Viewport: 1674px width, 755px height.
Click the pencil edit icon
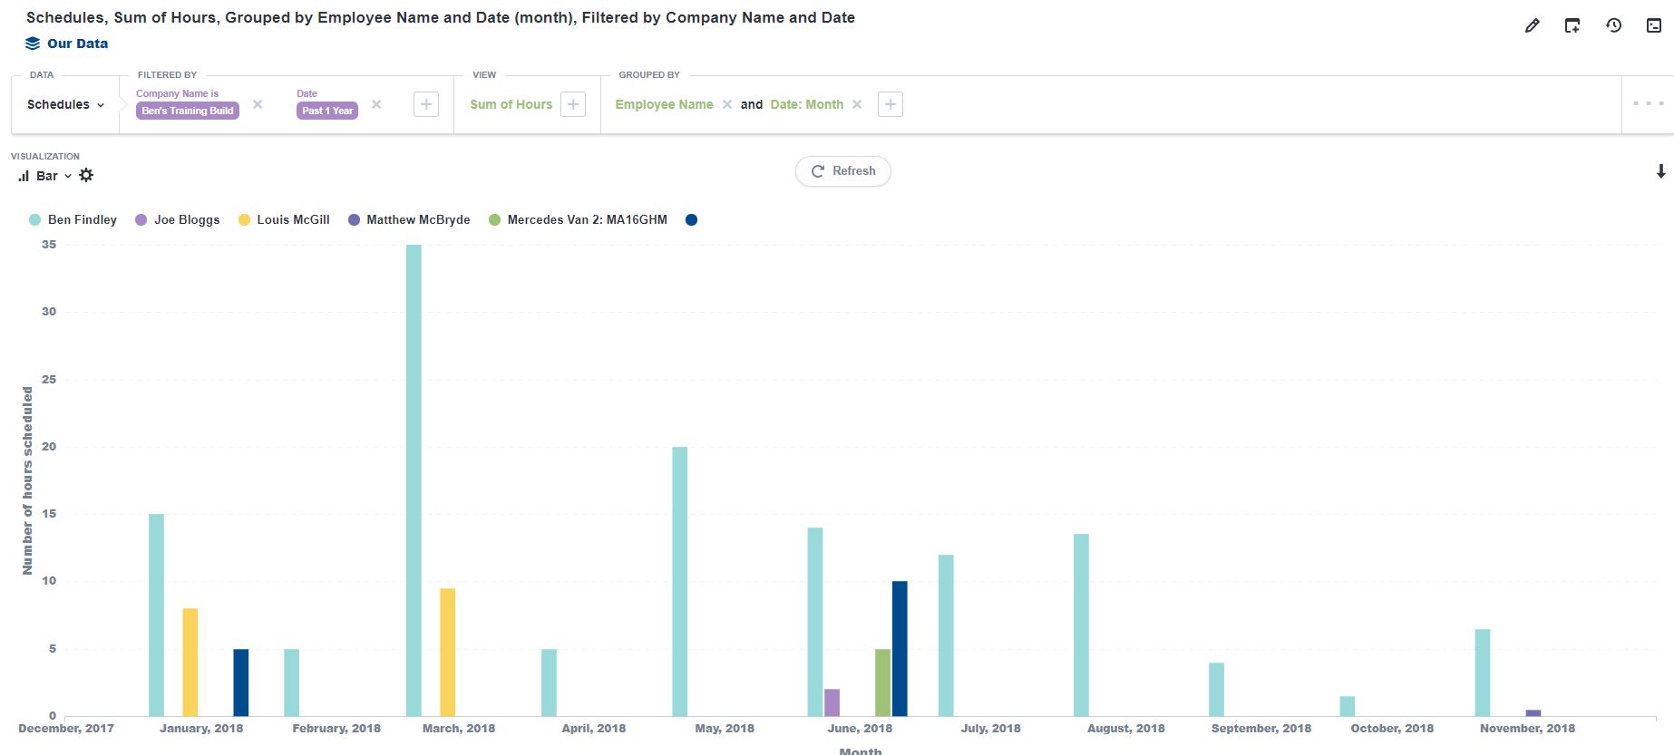pos(1532,25)
